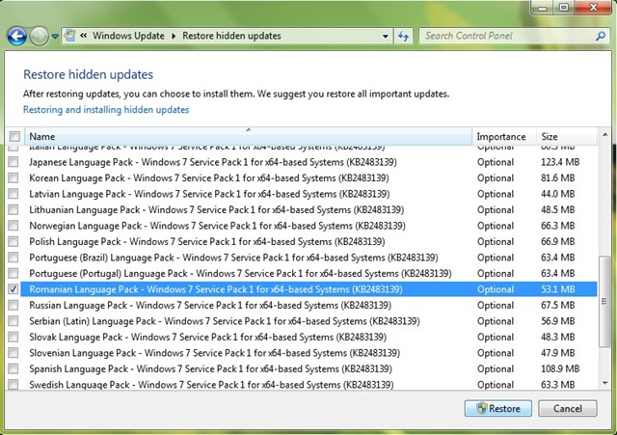Select Portuguese (Brazil) Language Pack row text
The image size is (617, 435).
tap(233, 258)
